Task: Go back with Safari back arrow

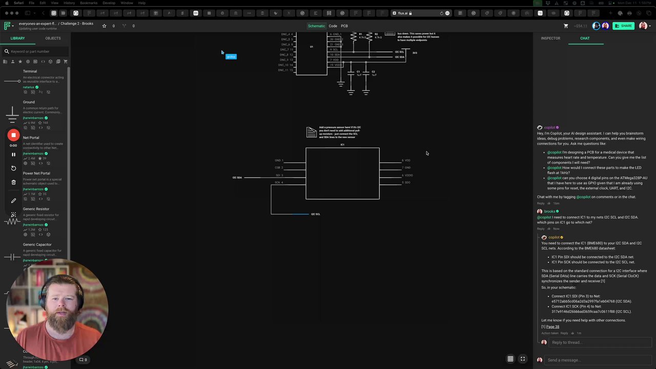Action: point(43,13)
